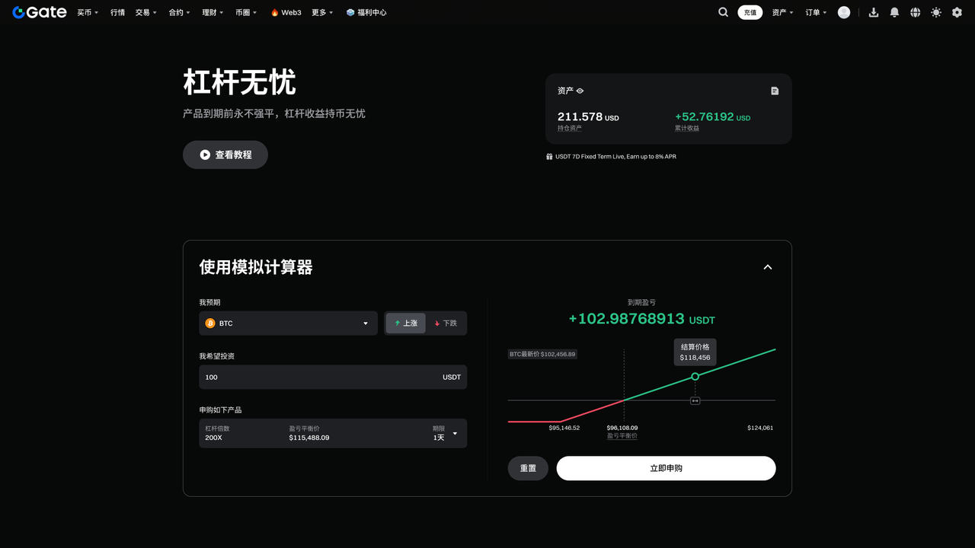Expand the leverage product selector dropdown
This screenshot has height=548, width=975.
point(455,434)
